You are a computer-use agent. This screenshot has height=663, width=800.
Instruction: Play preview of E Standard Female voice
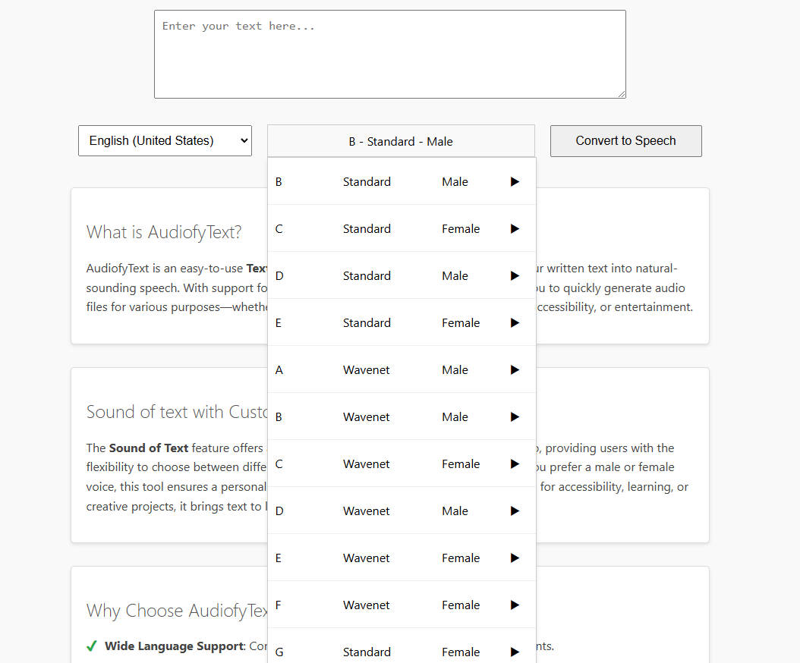click(515, 323)
